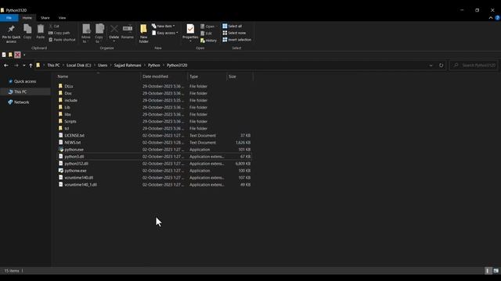The height and width of the screenshot is (281, 501).
Task: Select Network in navigation pane
Action: pyautogui.click(x=21, y=102)
